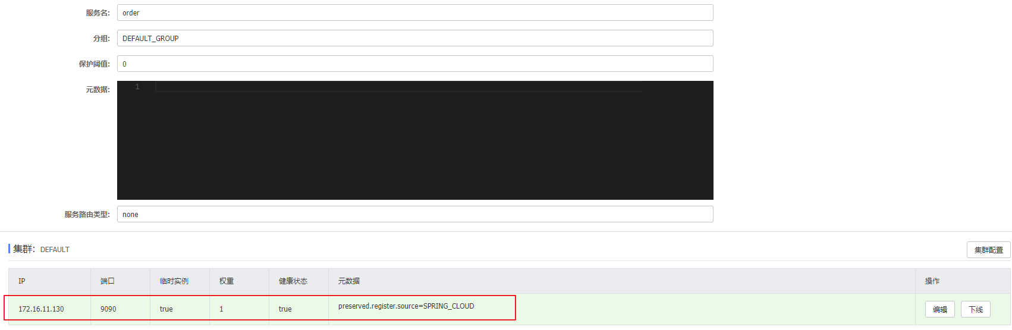The height and width of the screenshot is (330, 1012).
Task: Click the port 9090 cell
Action: (x=108, y=309)
